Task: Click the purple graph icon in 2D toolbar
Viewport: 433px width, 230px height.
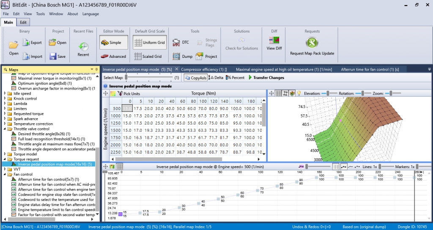Action: [301, 167]
